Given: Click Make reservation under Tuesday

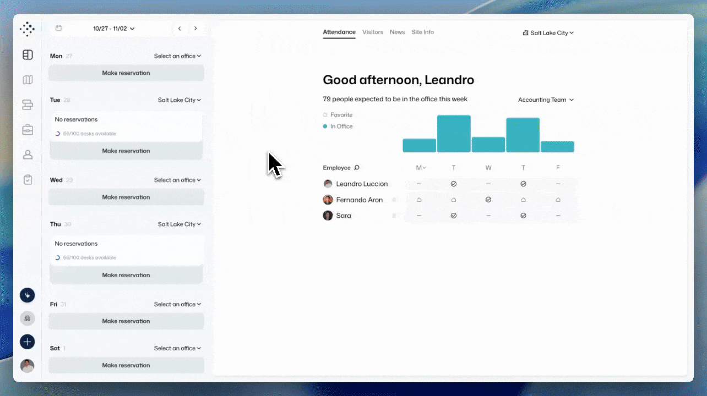Looking at the screenshot, I should click(126, 151).
